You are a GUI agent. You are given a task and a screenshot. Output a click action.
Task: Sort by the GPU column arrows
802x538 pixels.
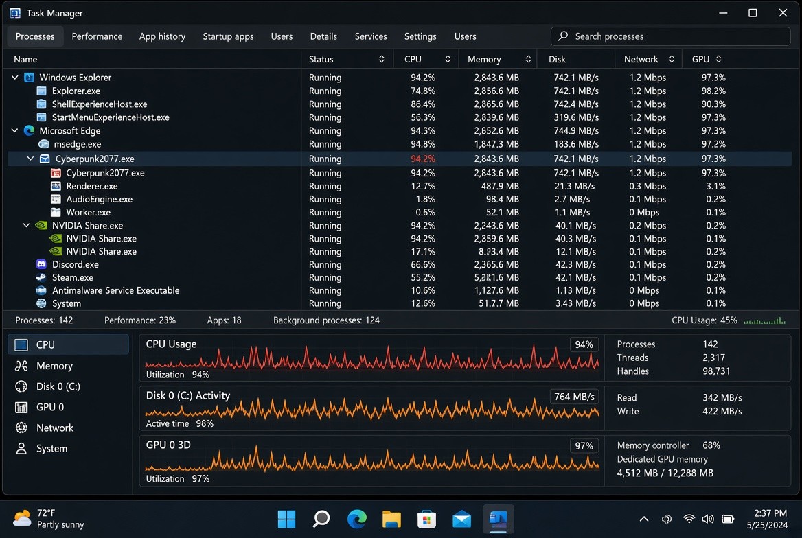pos(719,59)
